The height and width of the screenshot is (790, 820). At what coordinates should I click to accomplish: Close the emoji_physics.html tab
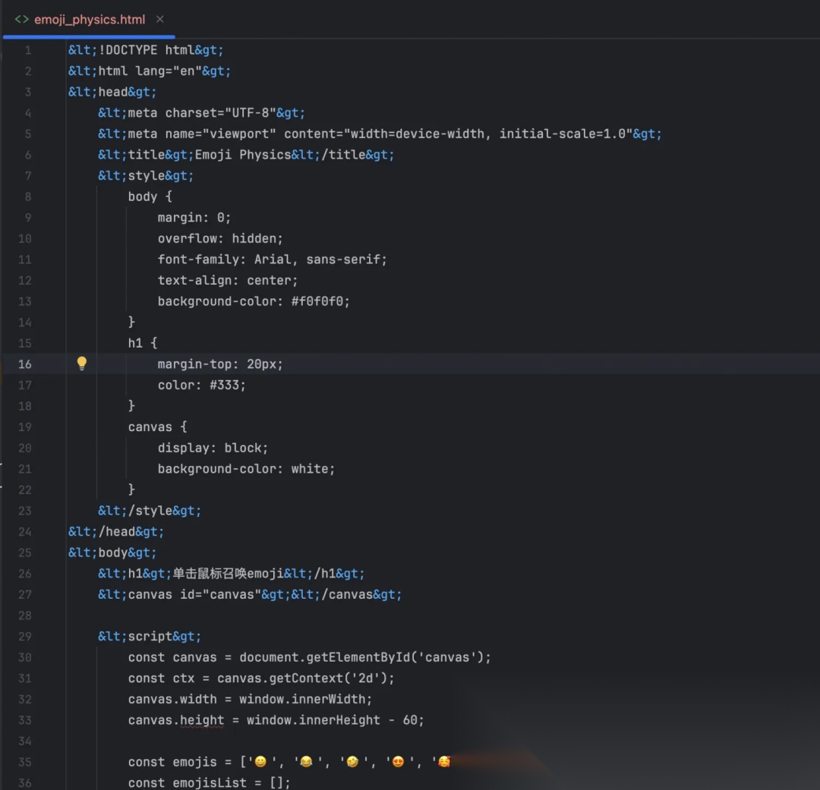(x=160, y=19)
